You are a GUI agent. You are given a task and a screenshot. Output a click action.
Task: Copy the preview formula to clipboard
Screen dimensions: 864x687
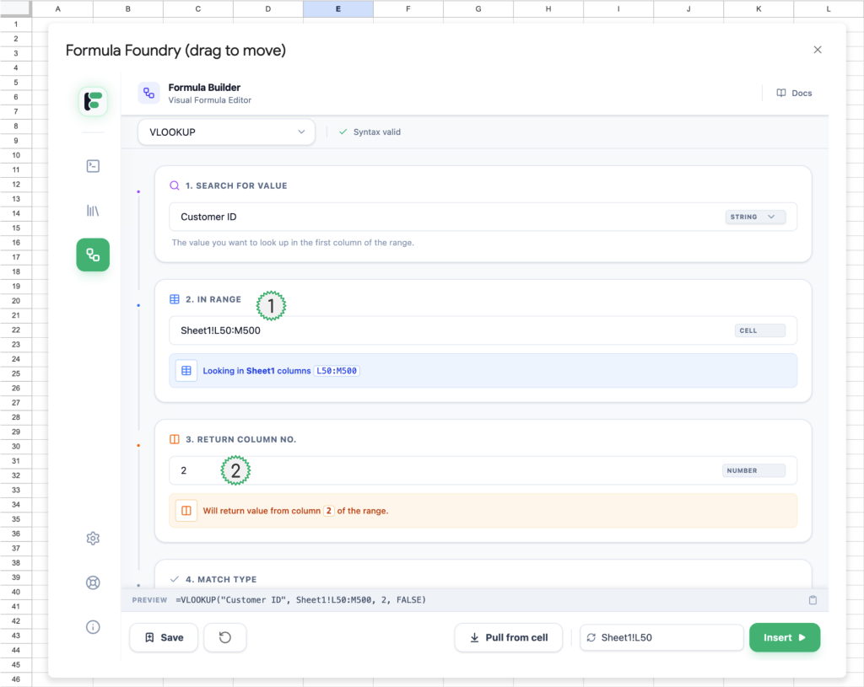[813, 600]
